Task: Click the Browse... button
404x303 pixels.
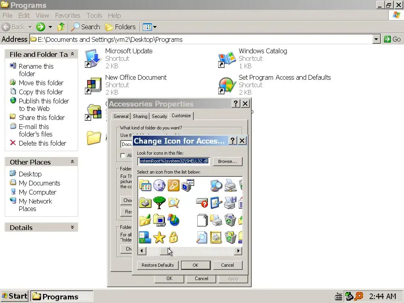Action: (x=228, y=161)
